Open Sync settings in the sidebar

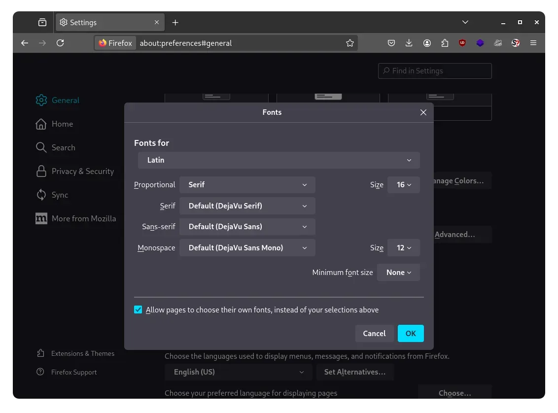coord(59,195)
